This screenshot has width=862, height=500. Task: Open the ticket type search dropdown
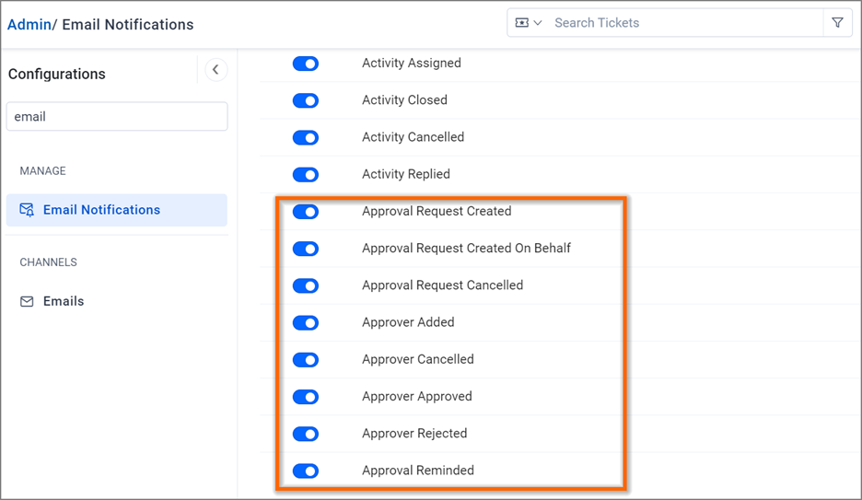(529, 23)
